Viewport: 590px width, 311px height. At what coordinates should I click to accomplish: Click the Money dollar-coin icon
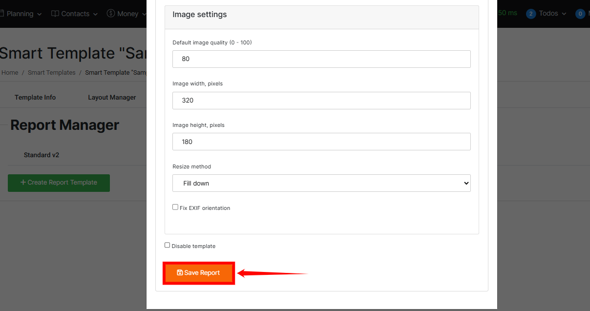pyautogui.click(x=111, y=14)
